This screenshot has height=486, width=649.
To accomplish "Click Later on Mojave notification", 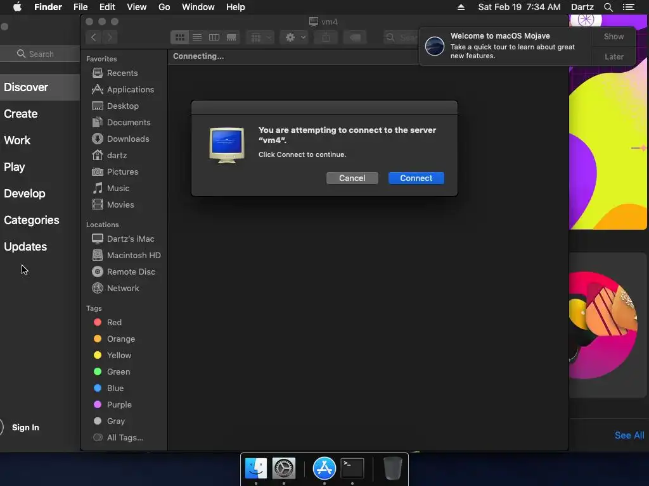I will point(614,56).
